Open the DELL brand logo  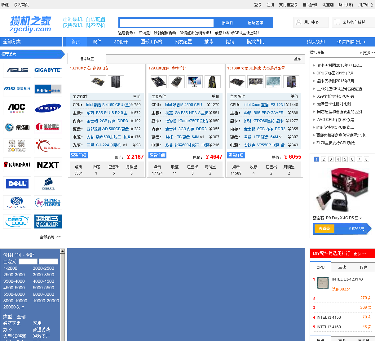click(x=17, y=184)
